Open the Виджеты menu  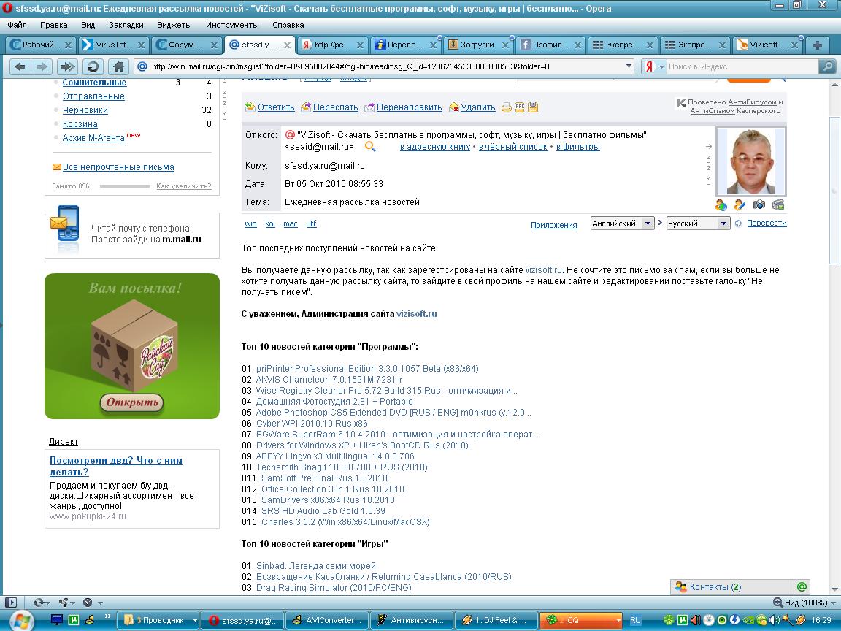[174, 25]
